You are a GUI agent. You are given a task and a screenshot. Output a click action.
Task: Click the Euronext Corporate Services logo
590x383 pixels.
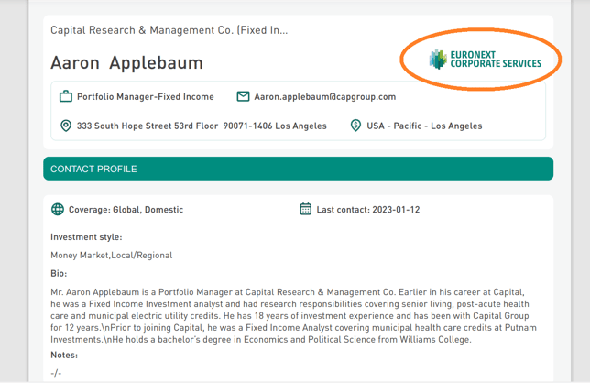coord(485,59)
